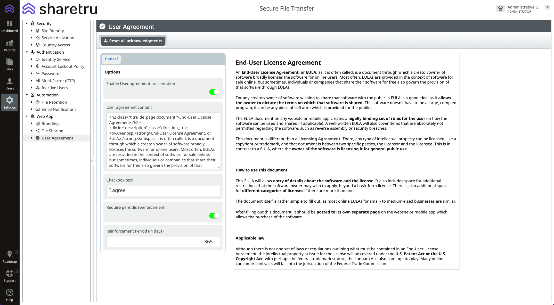The height and width of the screenshot is (305, 554).
Task: Click the administrator crown avatar icon
Action: tap(500, 9)
